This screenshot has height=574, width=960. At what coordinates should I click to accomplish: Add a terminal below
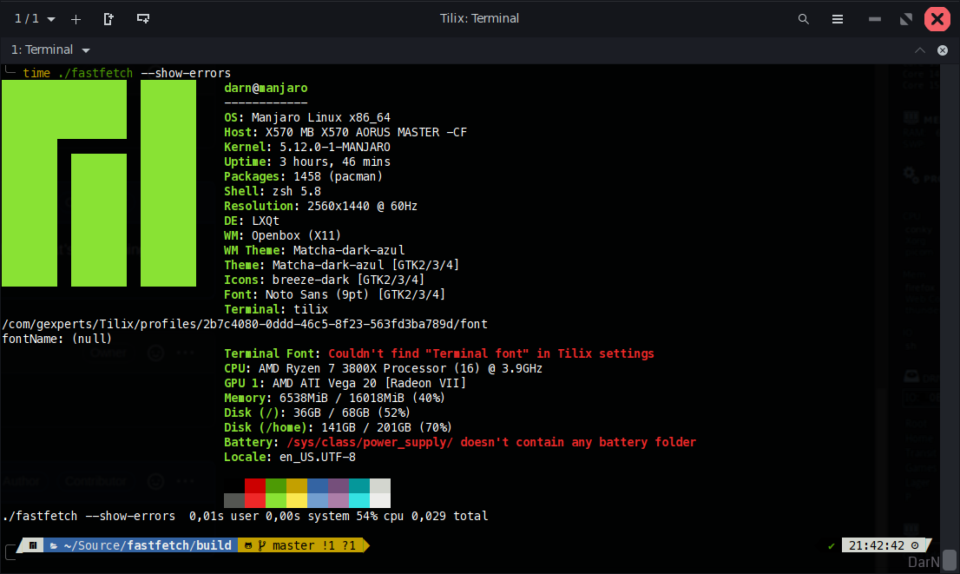142,18
